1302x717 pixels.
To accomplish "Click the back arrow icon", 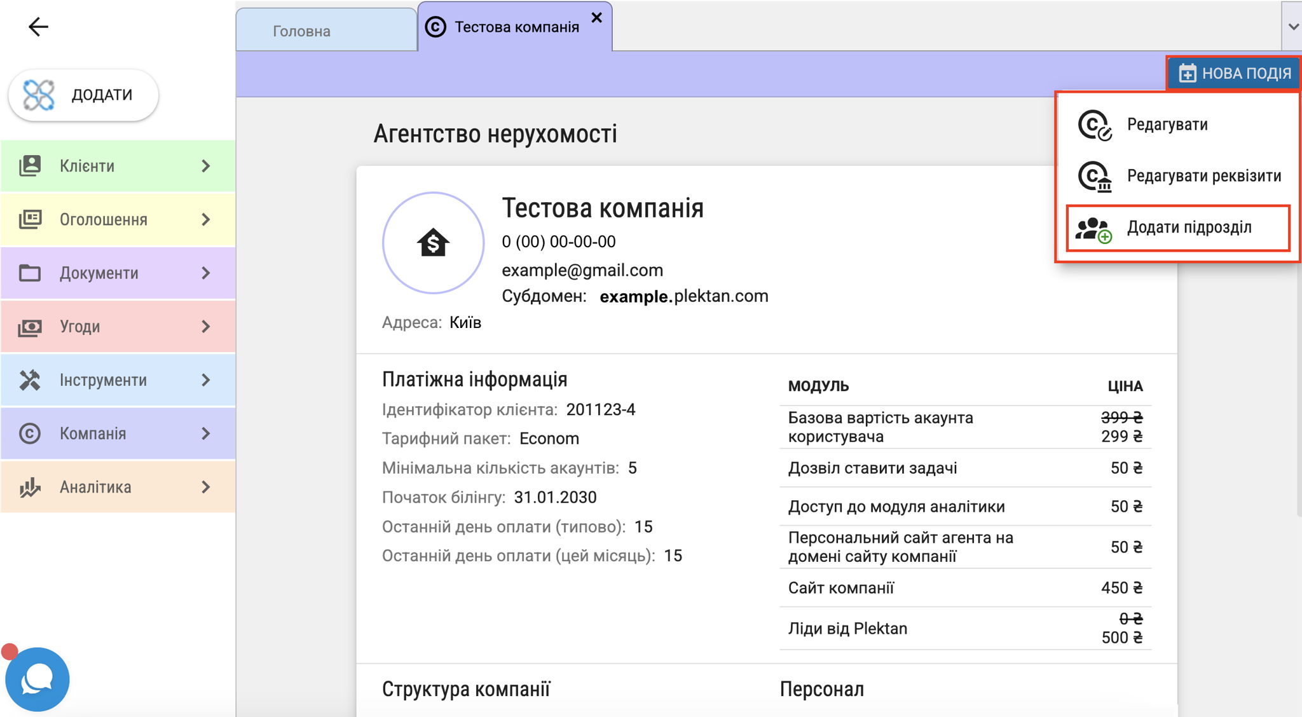I will point(38,27).
